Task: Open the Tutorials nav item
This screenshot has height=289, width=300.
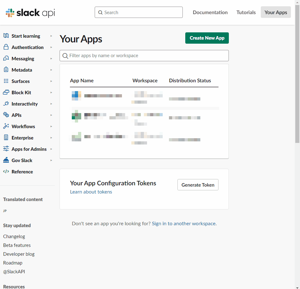Action: pos(246,12)
